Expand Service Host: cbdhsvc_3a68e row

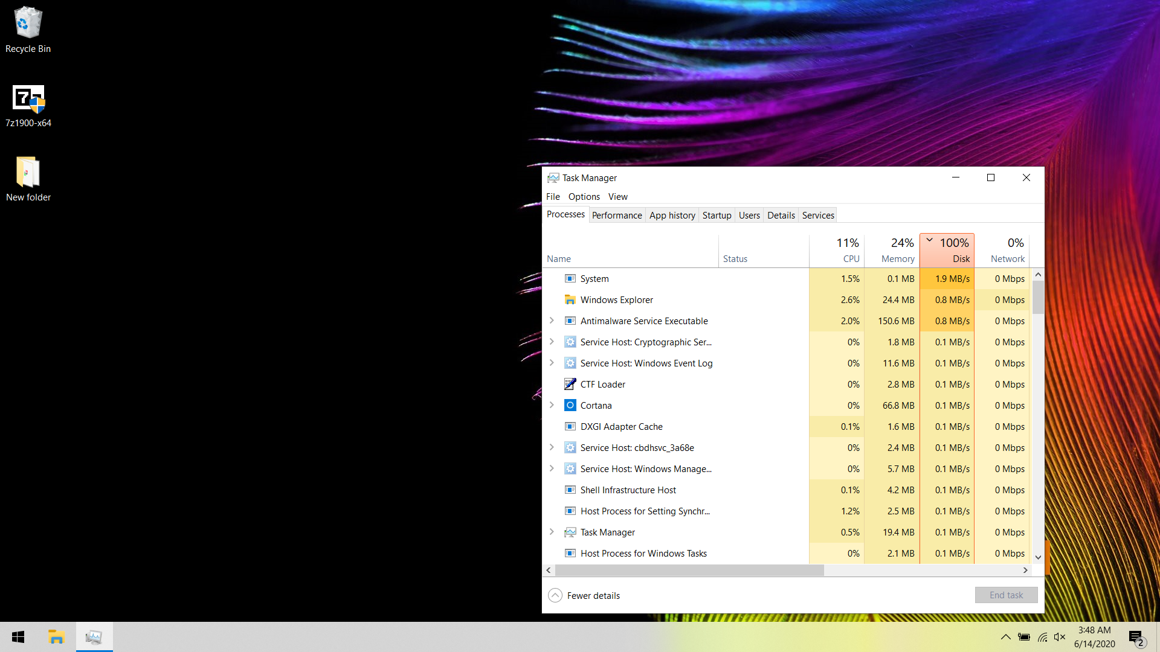point(552,447)
